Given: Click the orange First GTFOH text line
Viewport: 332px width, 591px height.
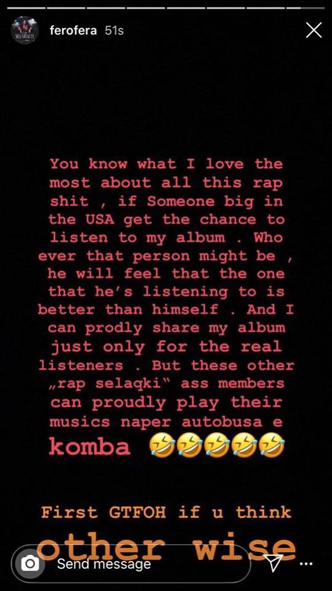Looking at the screenshot, I should tap(166, 512).
